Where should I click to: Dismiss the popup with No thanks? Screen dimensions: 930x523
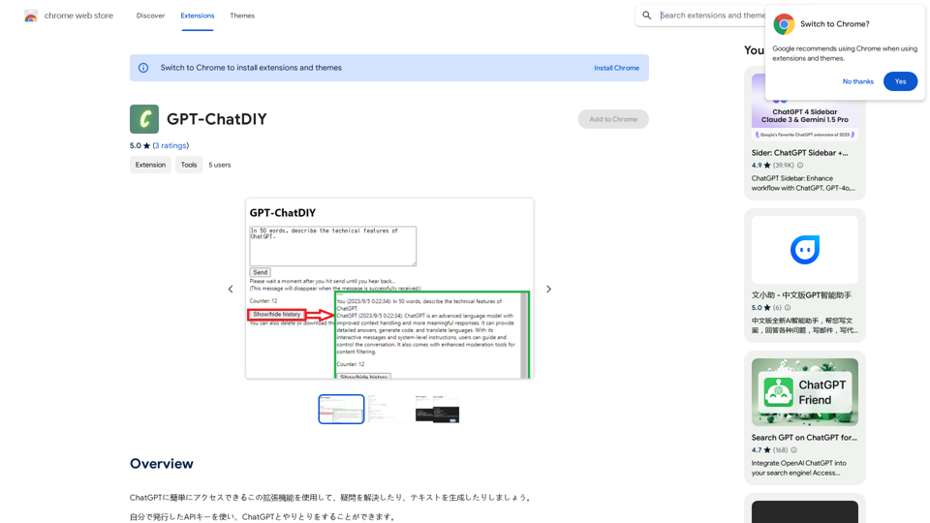tap(857, 81)
